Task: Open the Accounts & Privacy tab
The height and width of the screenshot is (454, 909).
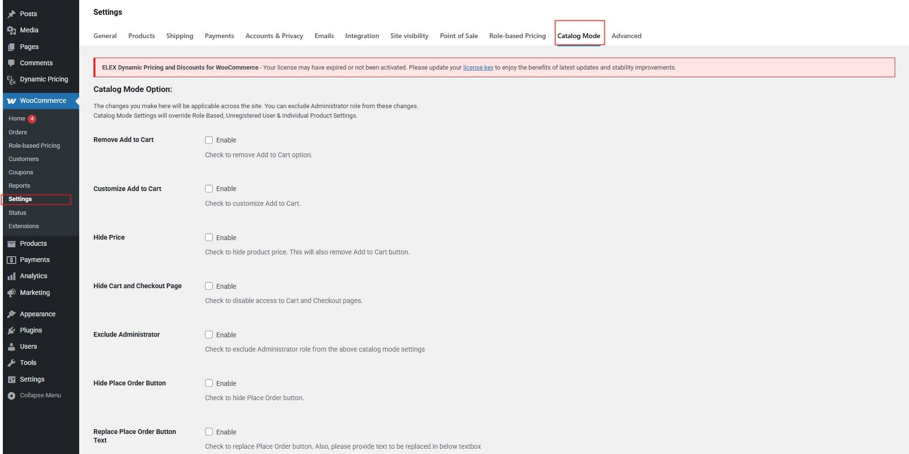Action: coord(274,36)
